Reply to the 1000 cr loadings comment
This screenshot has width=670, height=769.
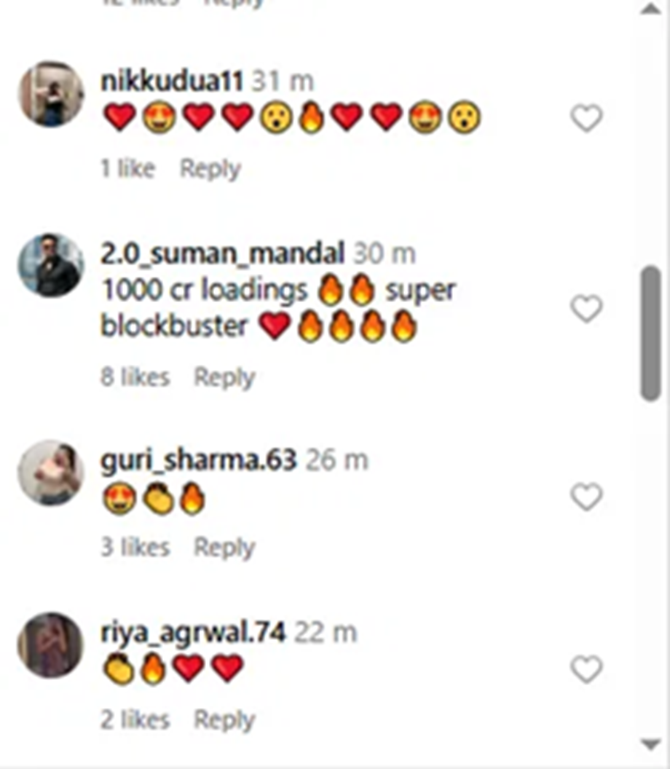(224, 377)
